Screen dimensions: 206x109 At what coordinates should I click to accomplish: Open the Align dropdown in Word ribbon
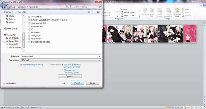coord(186,9)
